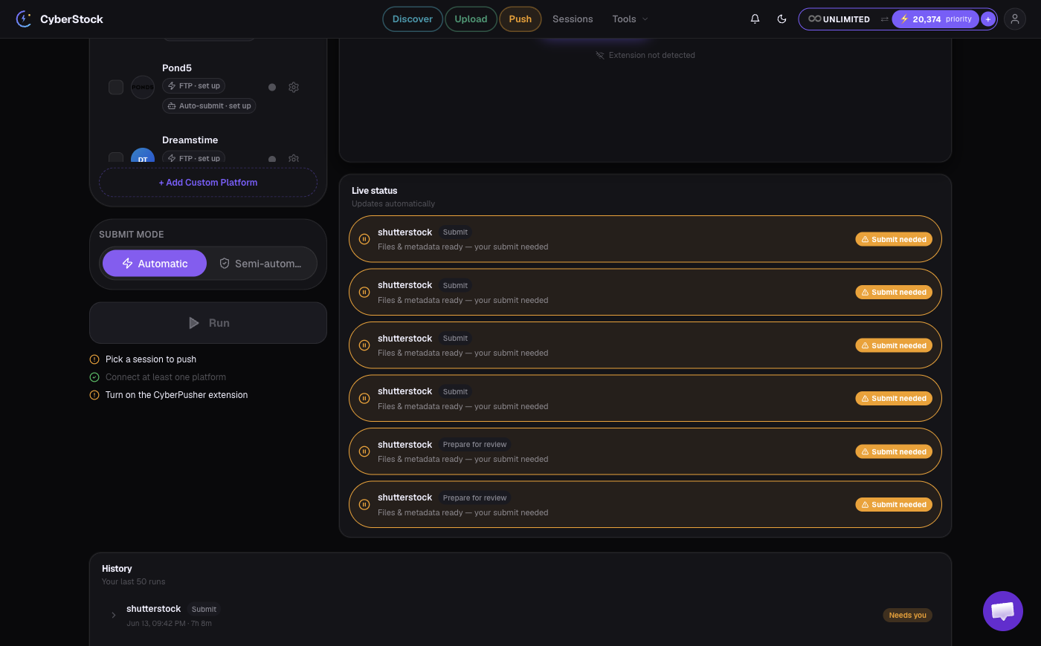Open the Sessions page

tap(573, 19)
